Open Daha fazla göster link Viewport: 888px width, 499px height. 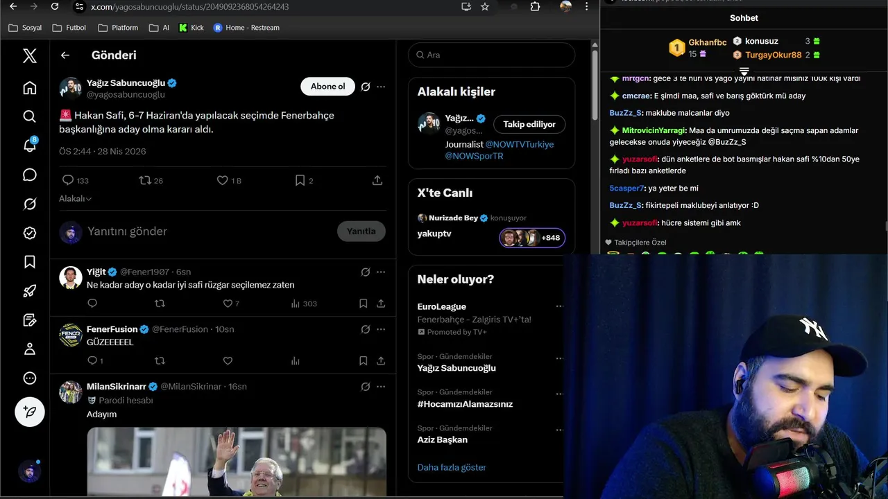[x=452, y=467]
